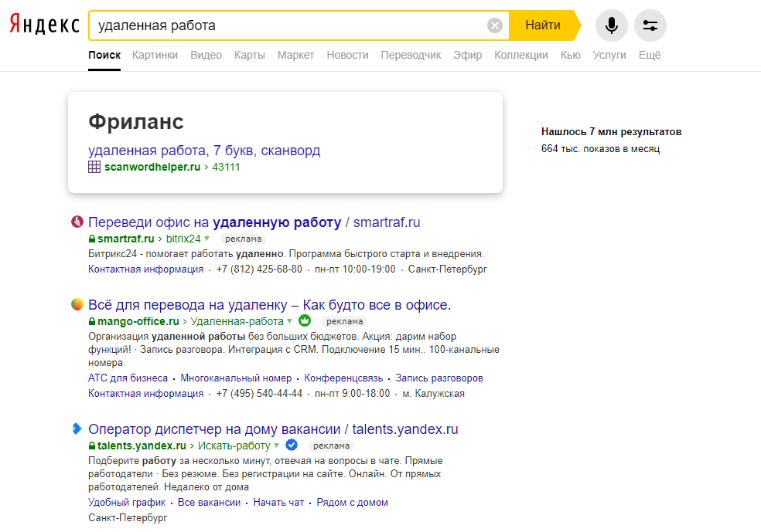Open 'Оператор диспетчер на дому вакансии' result
The height and width of the screenshot is (532, 761).
[273, 429]
